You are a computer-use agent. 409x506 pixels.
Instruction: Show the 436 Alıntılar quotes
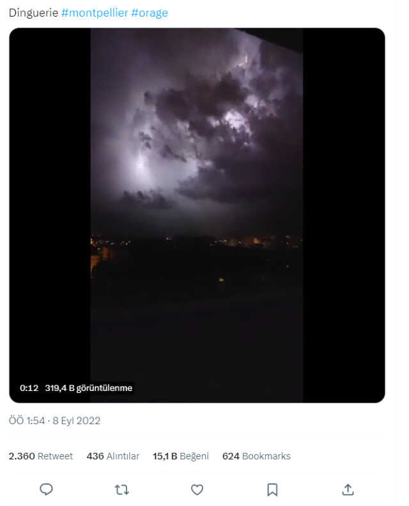(x=113, y=456)
